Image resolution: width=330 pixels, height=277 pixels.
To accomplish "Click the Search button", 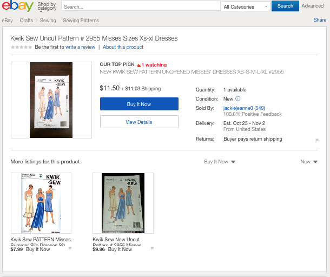I will pos(285,6).
